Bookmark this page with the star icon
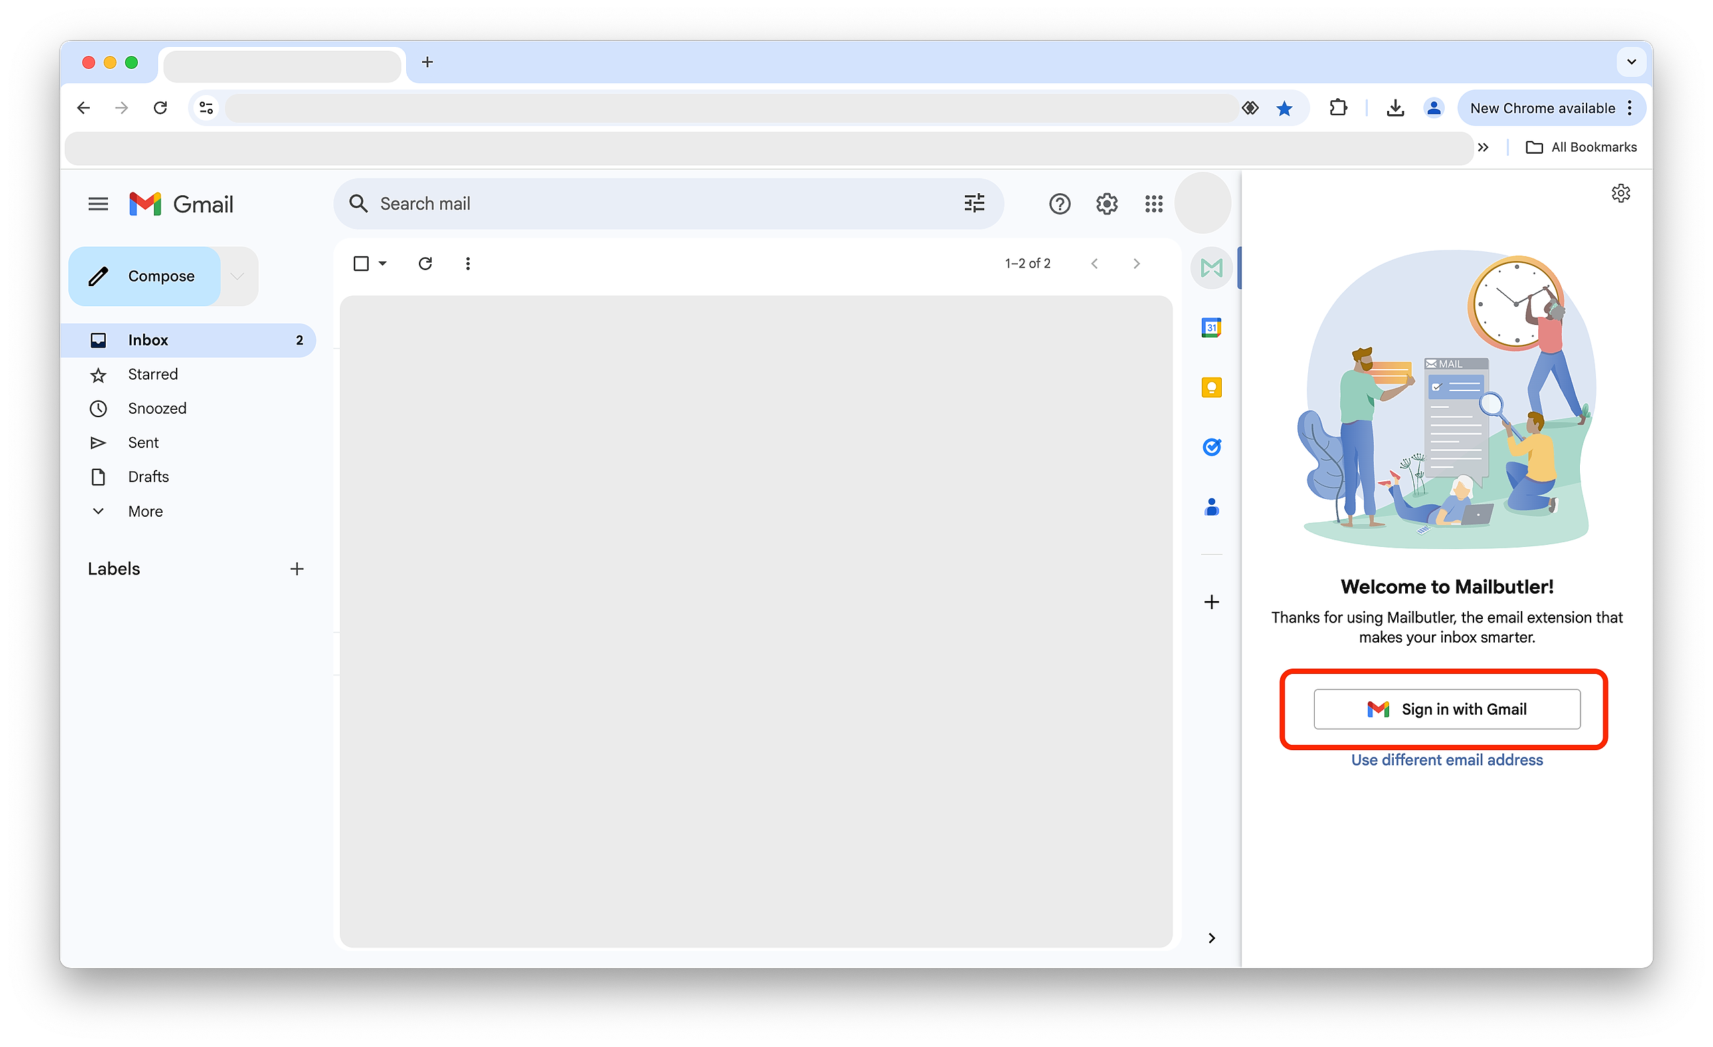The image size is (1713, 1047). tap(1283, 108)
